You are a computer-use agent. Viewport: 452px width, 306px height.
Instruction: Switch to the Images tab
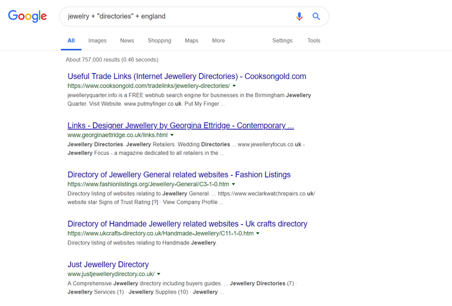[97, 41]
